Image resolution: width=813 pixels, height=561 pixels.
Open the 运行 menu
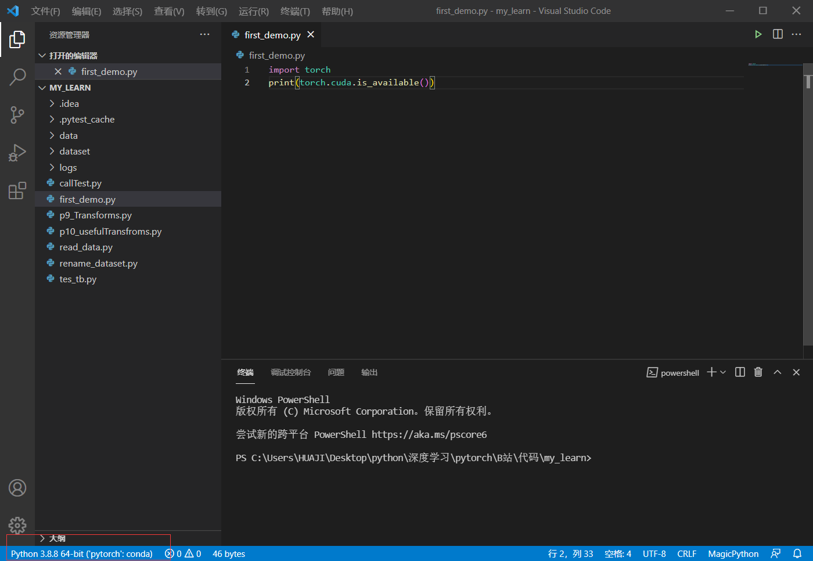253,10
